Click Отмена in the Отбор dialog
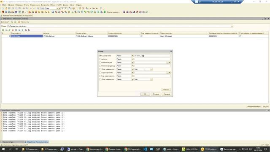The image size is (270, 152). [156, 94]
